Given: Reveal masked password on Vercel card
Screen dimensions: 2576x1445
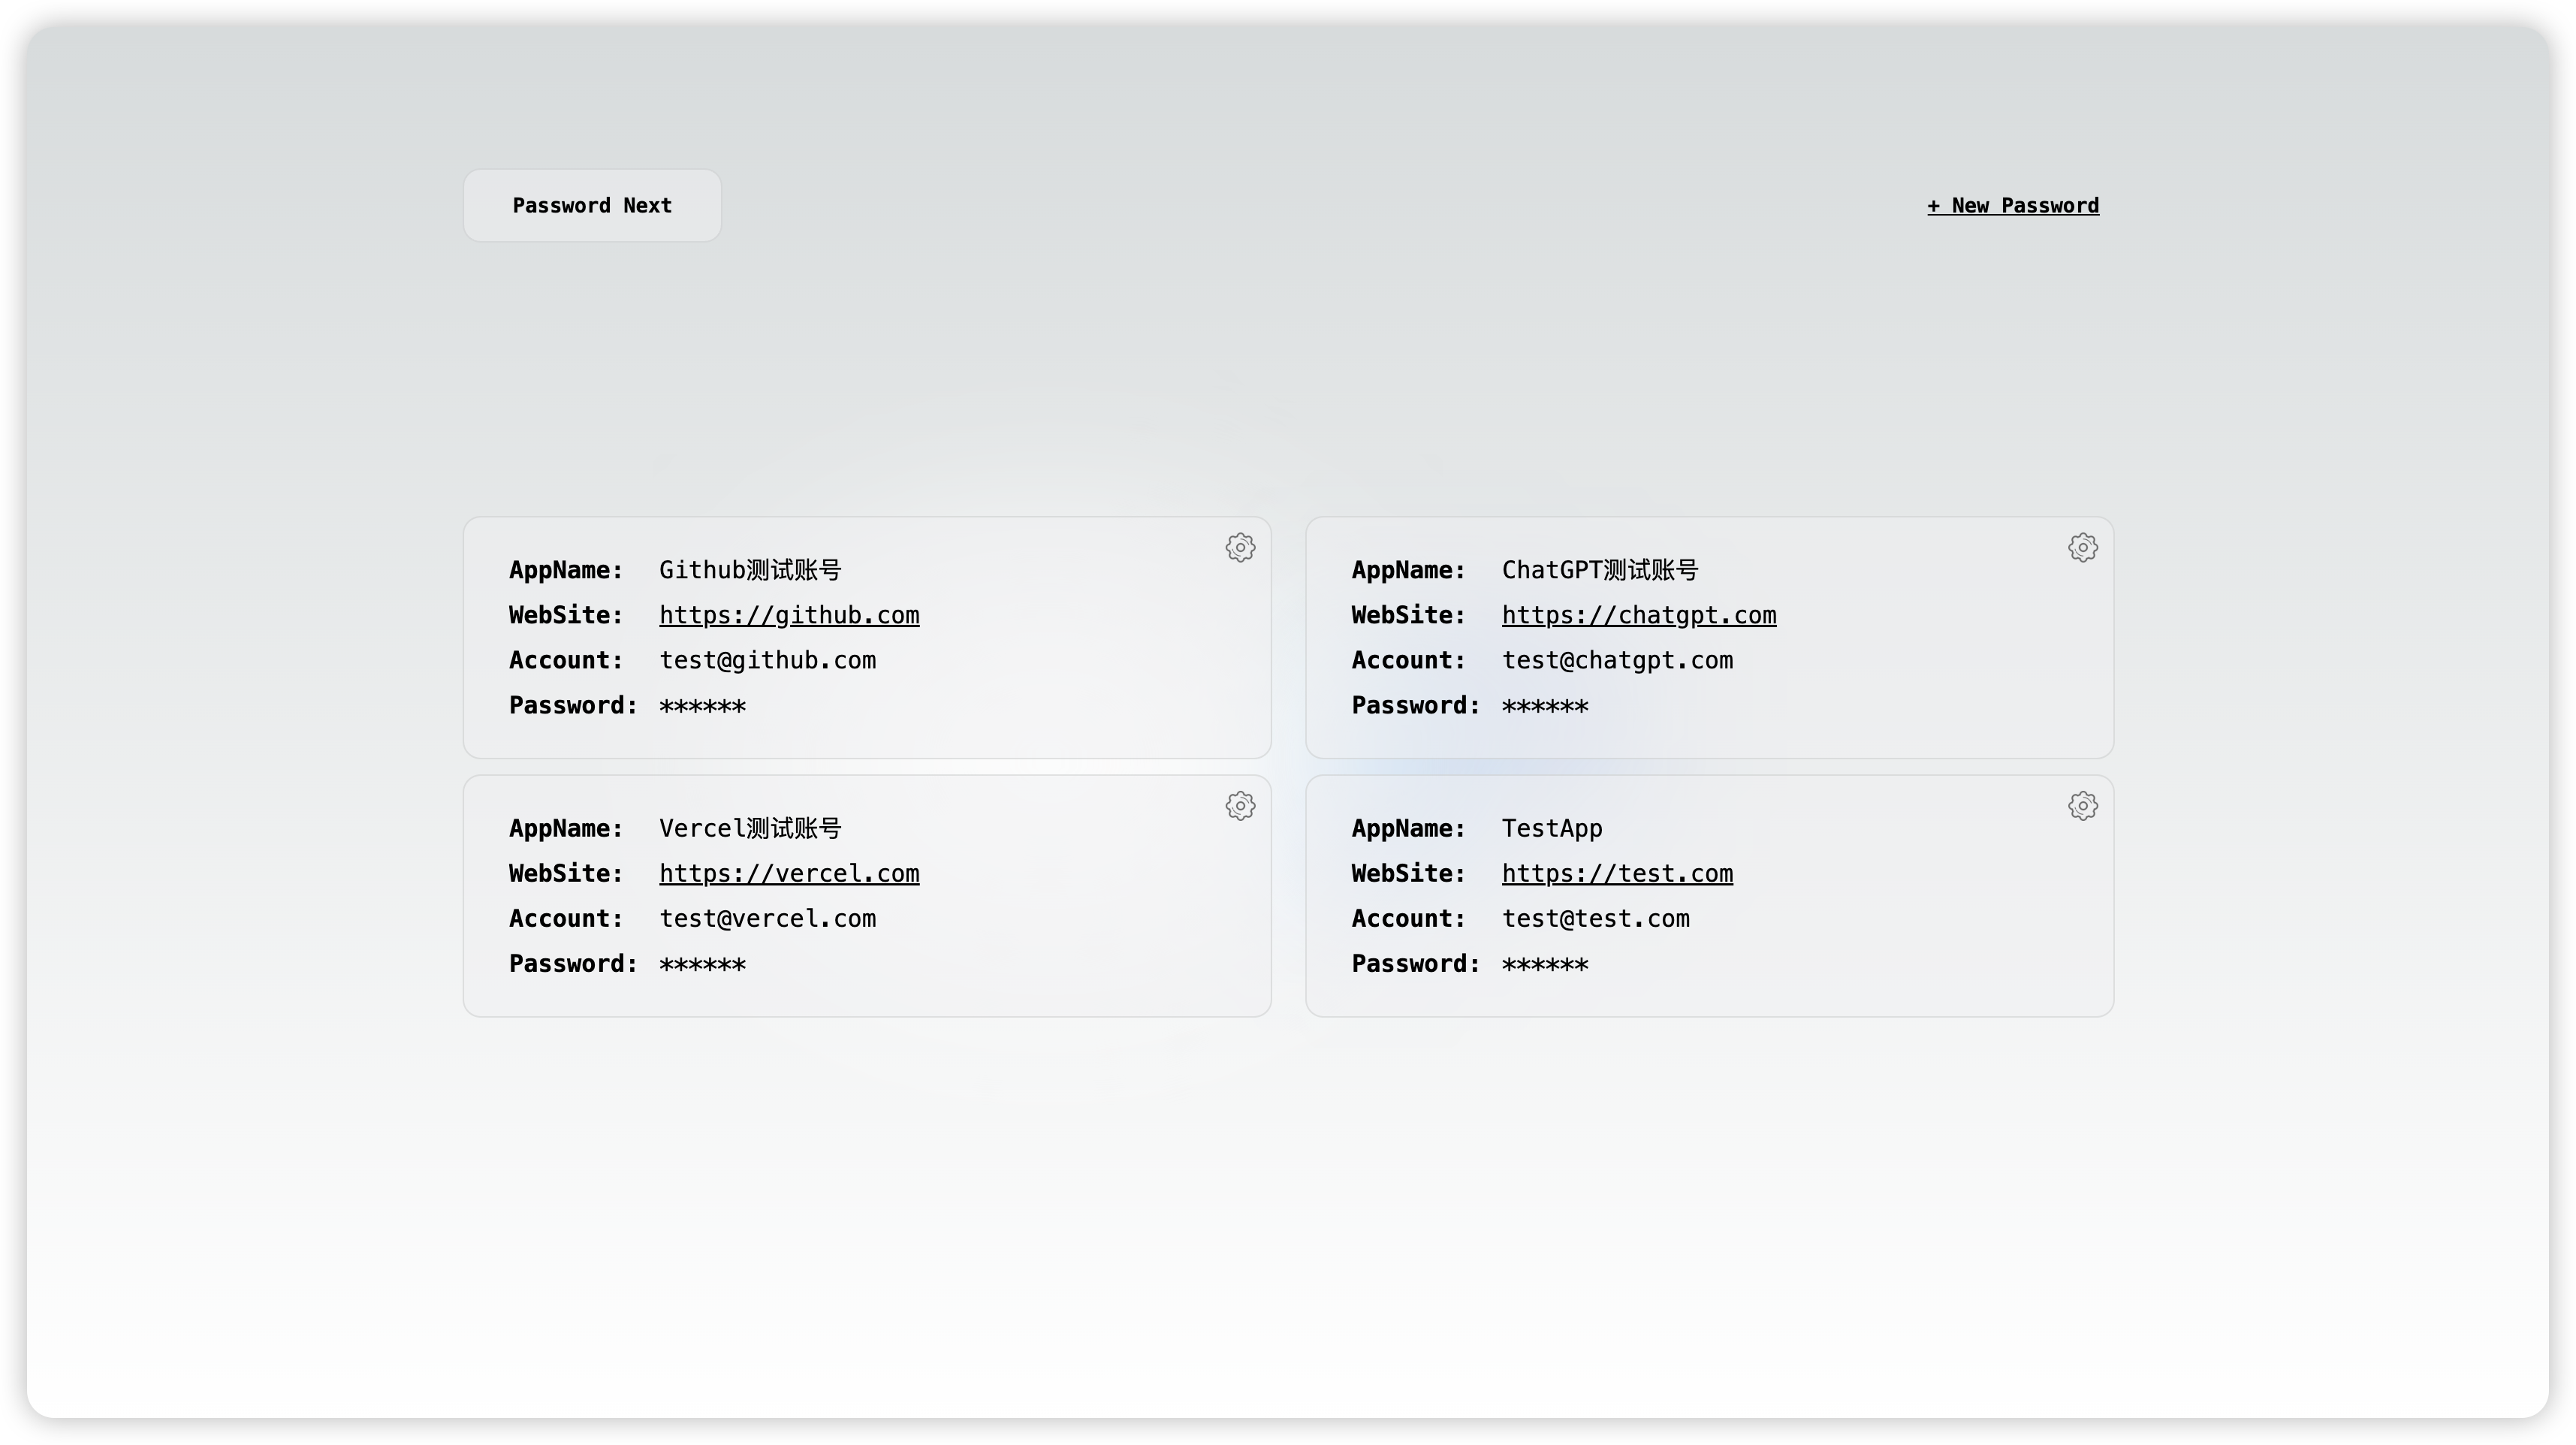Looking at the screenshot, I should (x=702, y=964).
